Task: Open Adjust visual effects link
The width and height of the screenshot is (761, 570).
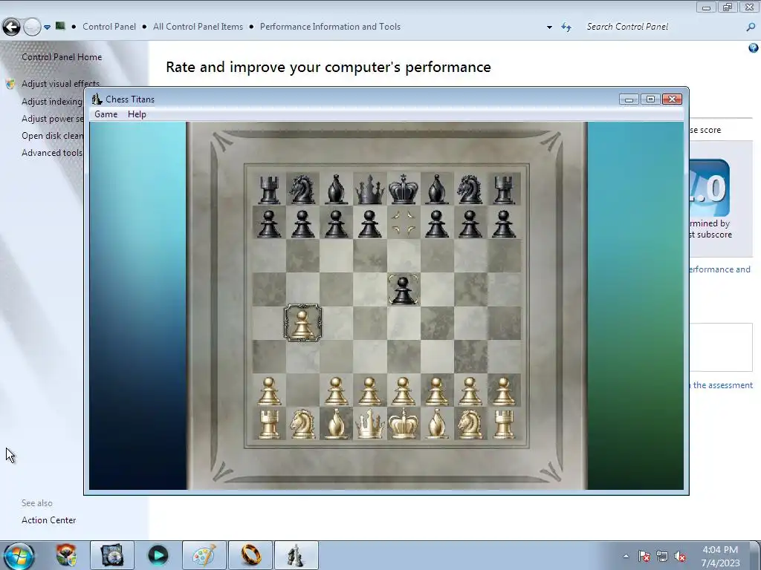Action: 60,83
